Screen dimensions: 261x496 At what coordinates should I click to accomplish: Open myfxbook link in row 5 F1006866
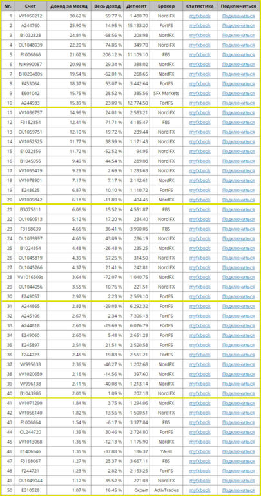click(200, 54)
